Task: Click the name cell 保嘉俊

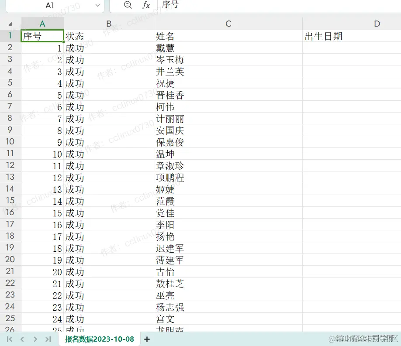Action: click(x=228, y=142)
